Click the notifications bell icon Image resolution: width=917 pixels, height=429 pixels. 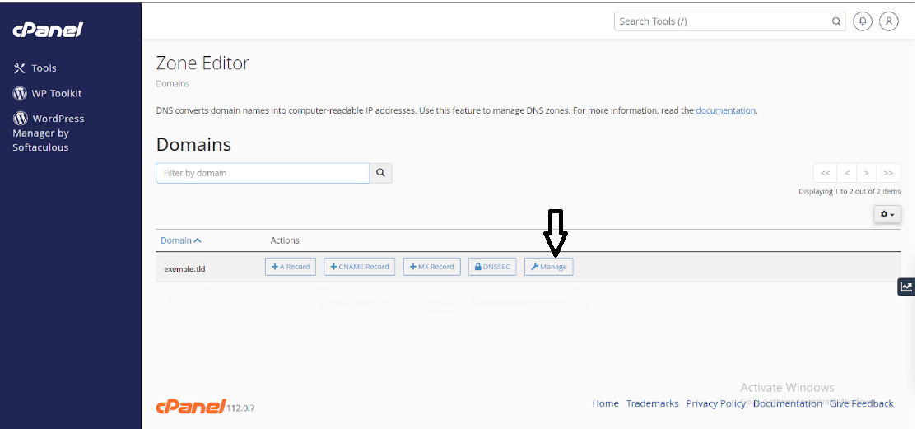[x=863, y=21]
